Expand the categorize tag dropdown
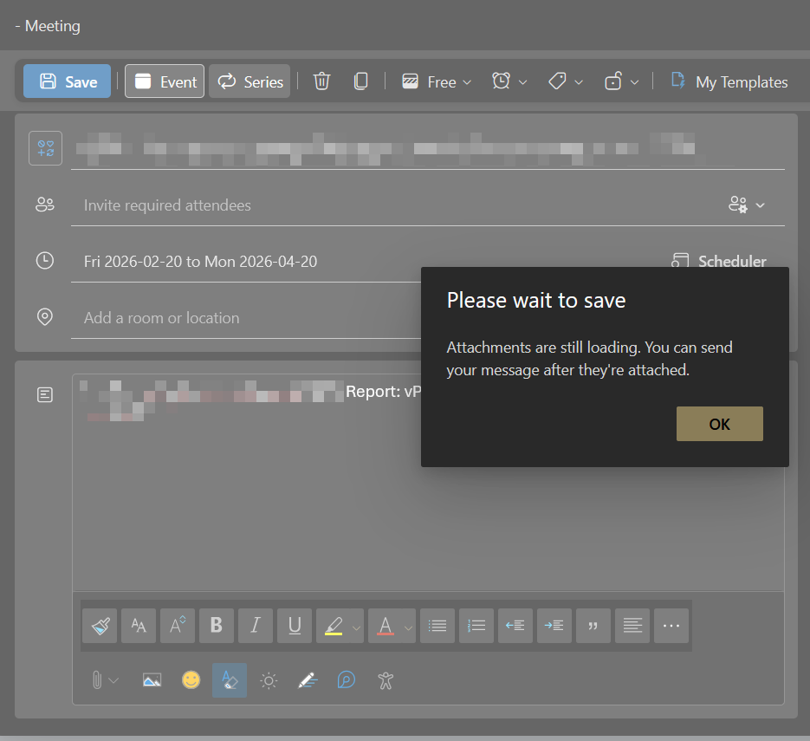The height and width of the screenshot is (741, 810). pos(566,81)
